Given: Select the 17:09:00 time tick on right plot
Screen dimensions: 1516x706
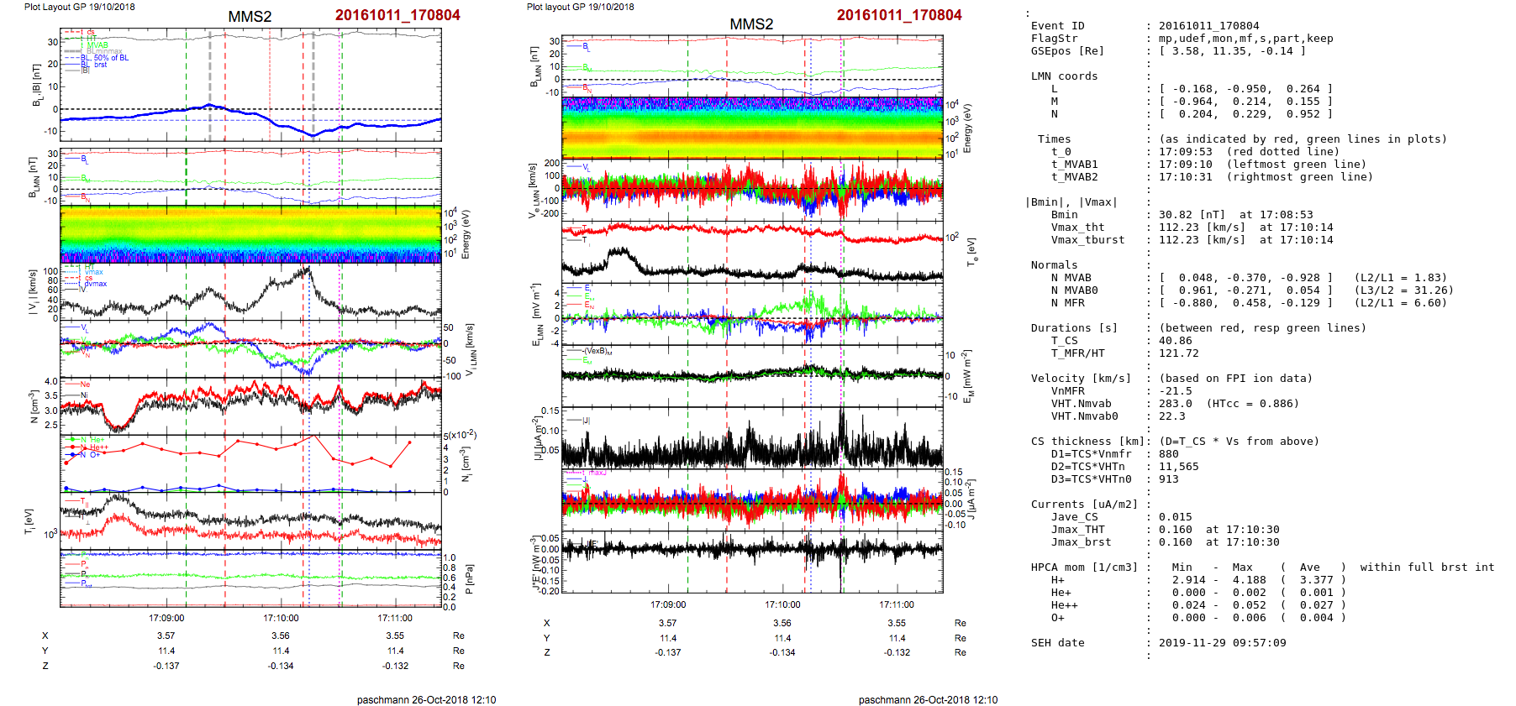Looking at the screenshot, I should (x=667, y=604).
